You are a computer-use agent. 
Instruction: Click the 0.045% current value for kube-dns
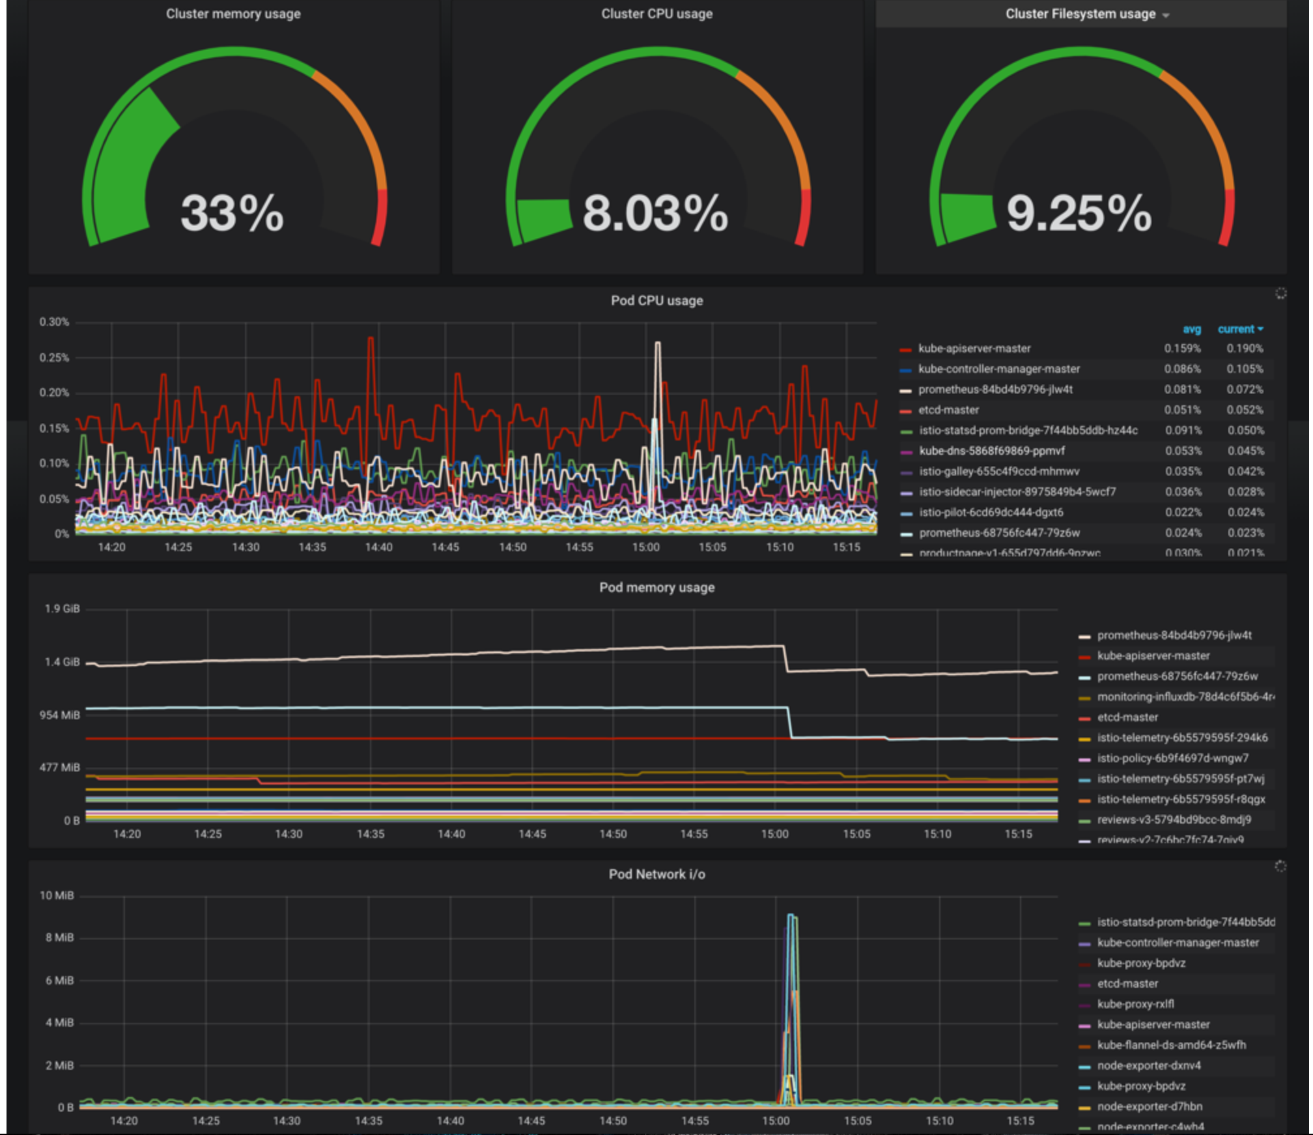pos(1245,451)
